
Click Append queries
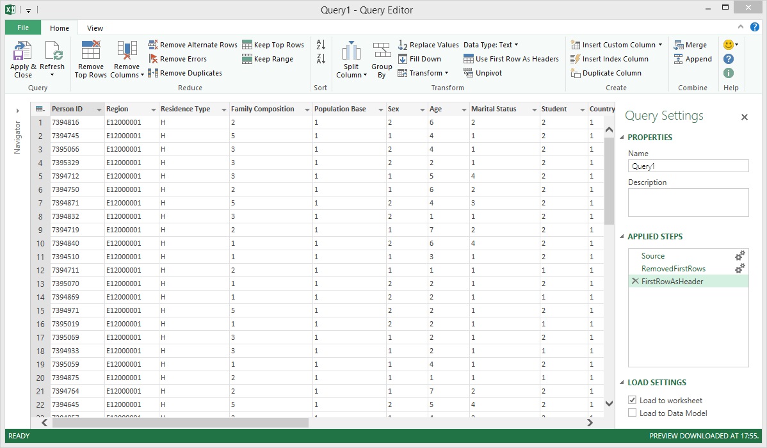click(693, 59)
